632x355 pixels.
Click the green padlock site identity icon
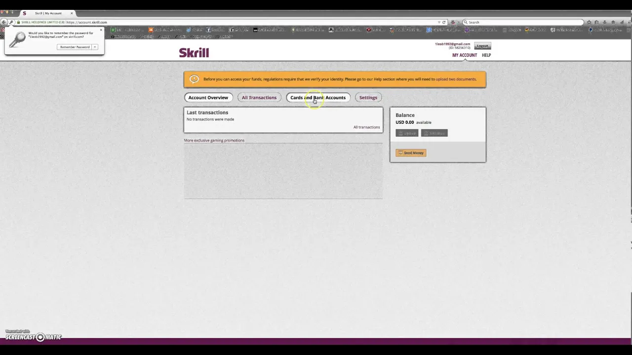(x=18, y=22)
